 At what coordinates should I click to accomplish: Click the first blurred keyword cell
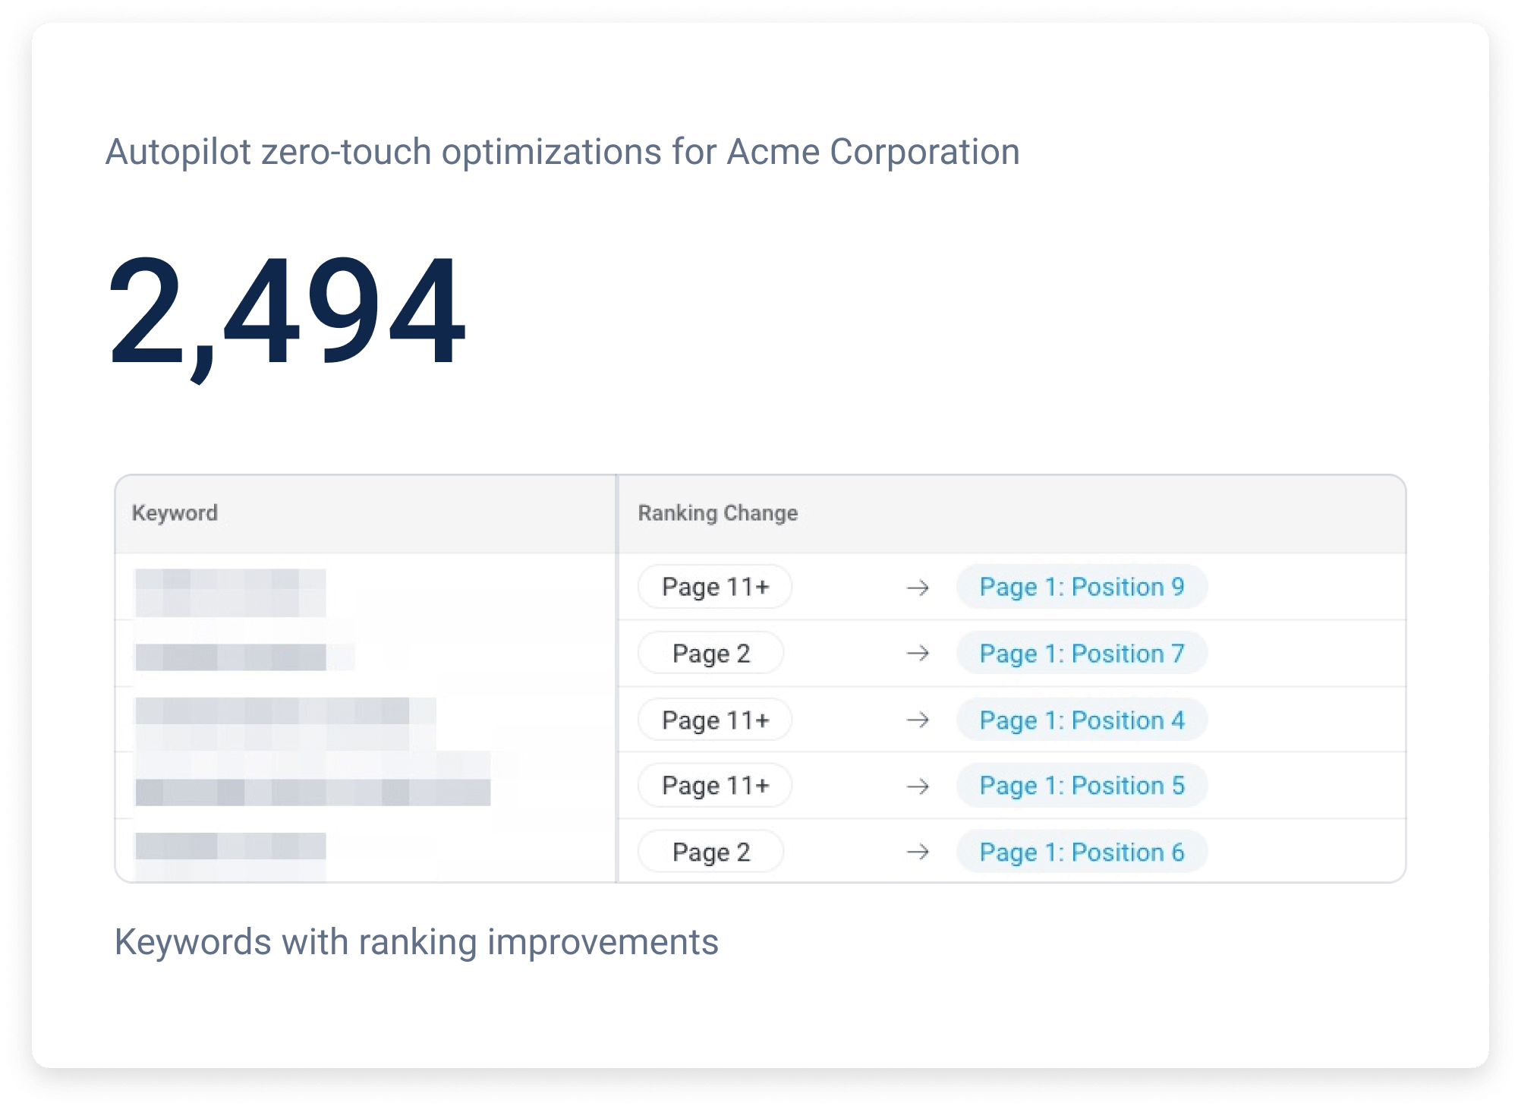pos(230,592)
